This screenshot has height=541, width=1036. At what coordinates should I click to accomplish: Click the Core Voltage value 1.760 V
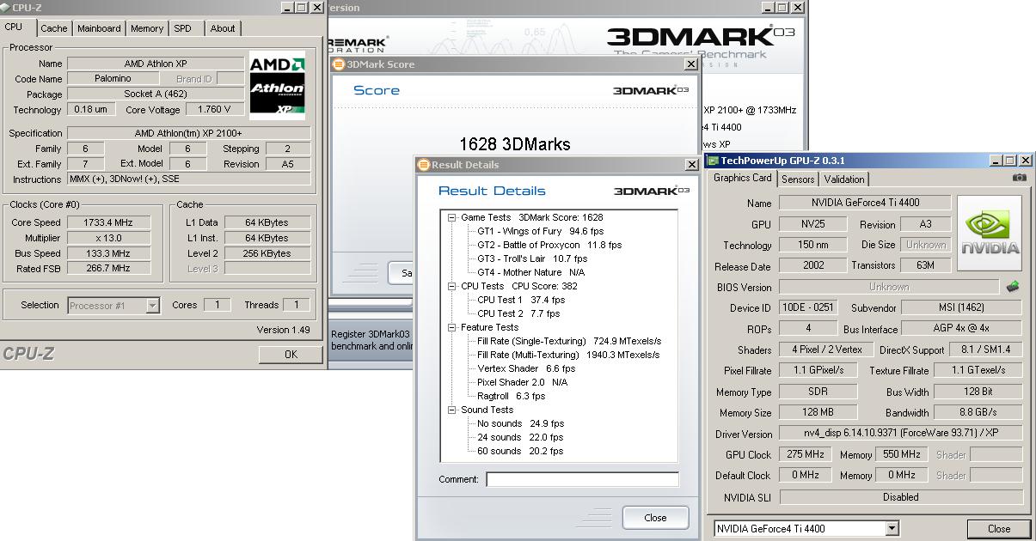(213, 109)
